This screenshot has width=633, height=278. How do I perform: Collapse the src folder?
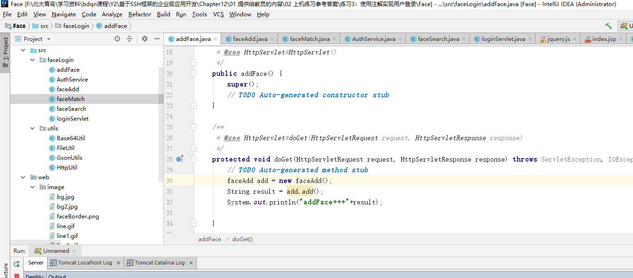pos(22,50)
